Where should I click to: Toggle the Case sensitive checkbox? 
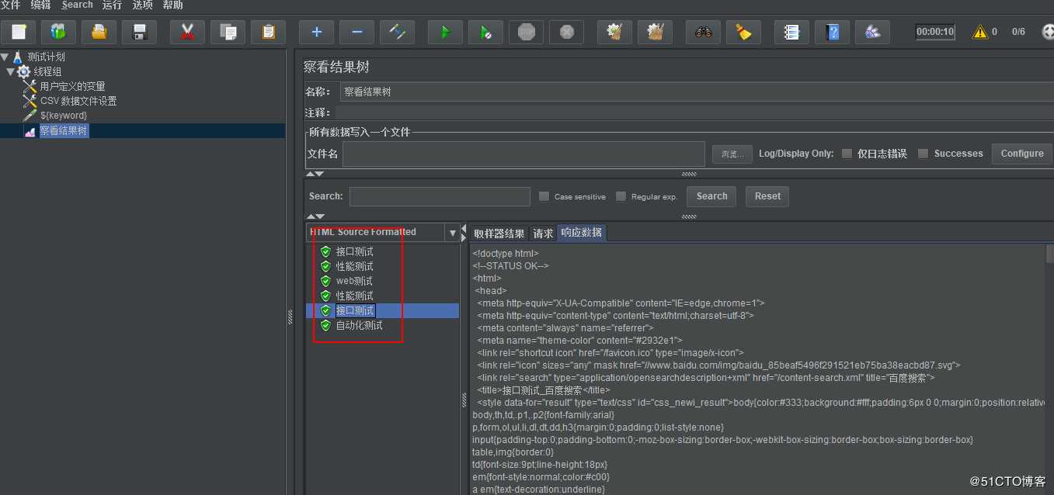[544, 196]
